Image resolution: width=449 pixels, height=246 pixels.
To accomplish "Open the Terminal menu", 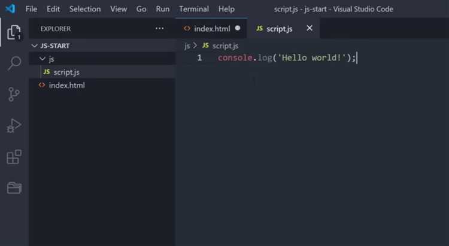I will click(x=194, y=9).
